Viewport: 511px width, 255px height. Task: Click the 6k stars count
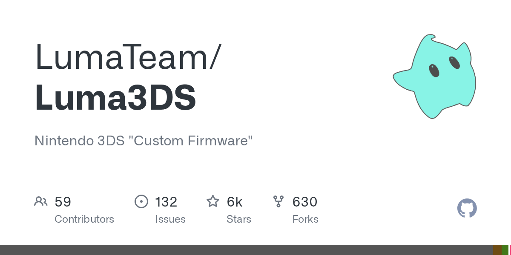tap(235, 202)
